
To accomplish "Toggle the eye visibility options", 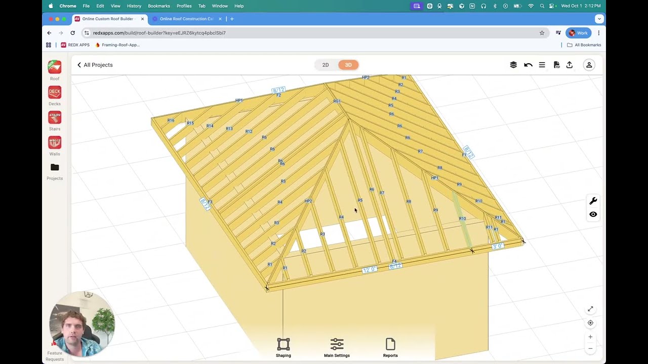I will pos(593,214).
